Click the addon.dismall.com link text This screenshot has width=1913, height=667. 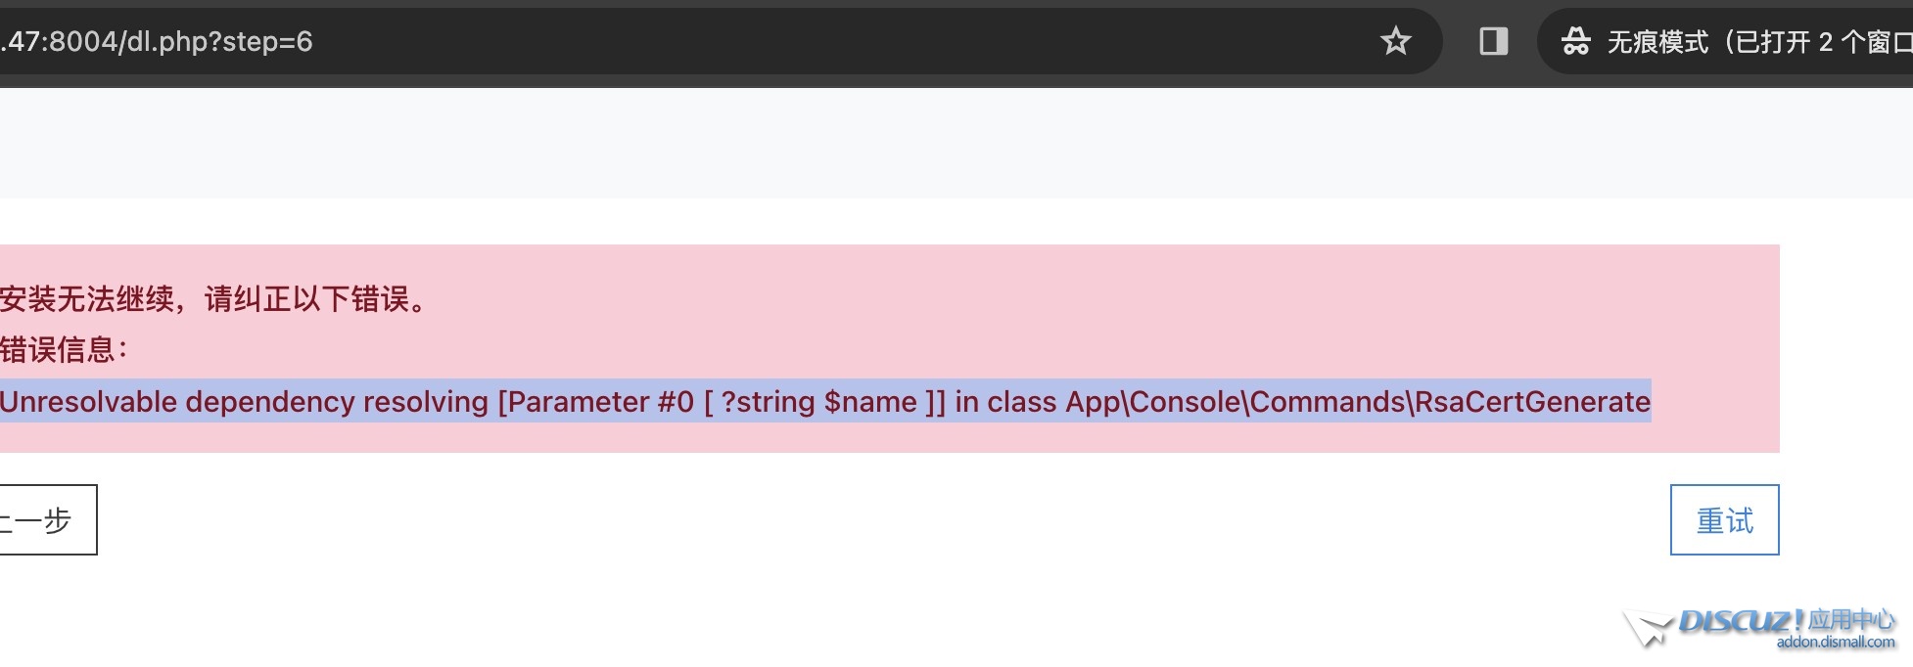click(1836, 643)
